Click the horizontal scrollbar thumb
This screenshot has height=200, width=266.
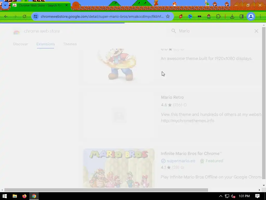[106, 190]
